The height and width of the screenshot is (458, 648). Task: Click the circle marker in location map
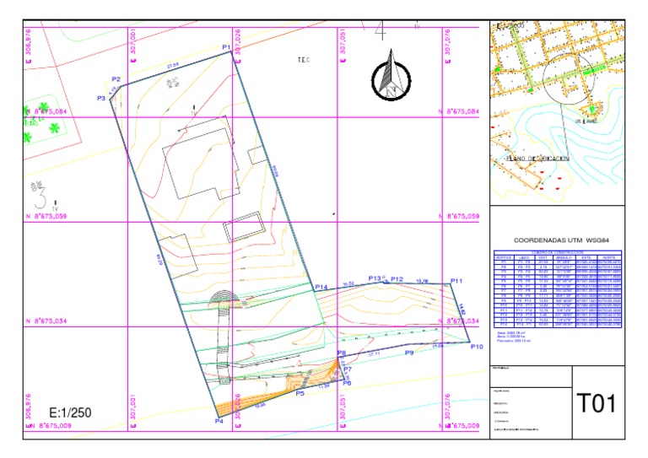(x=569, y=78)
